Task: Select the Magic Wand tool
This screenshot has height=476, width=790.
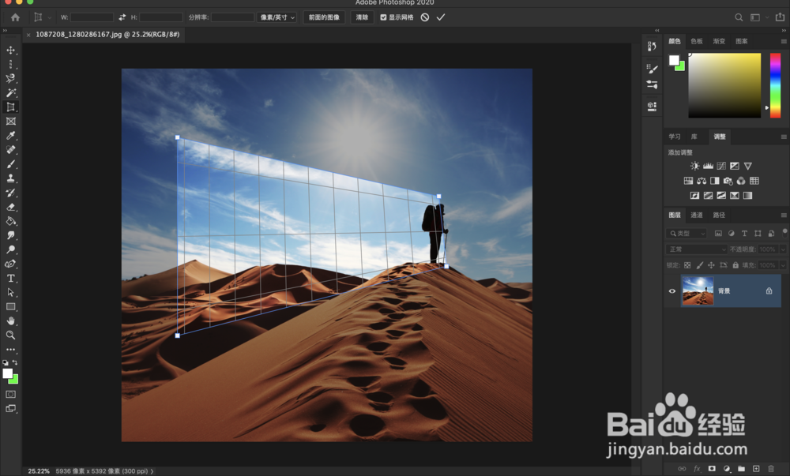Action: pos(10,92)
